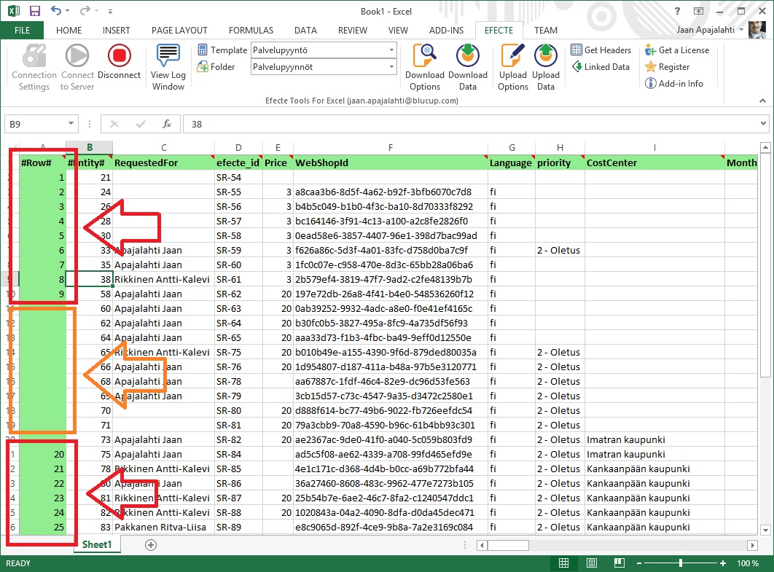This screenshot has height=572, width=774.
Task: Select column F header
Action: (391, 147)
